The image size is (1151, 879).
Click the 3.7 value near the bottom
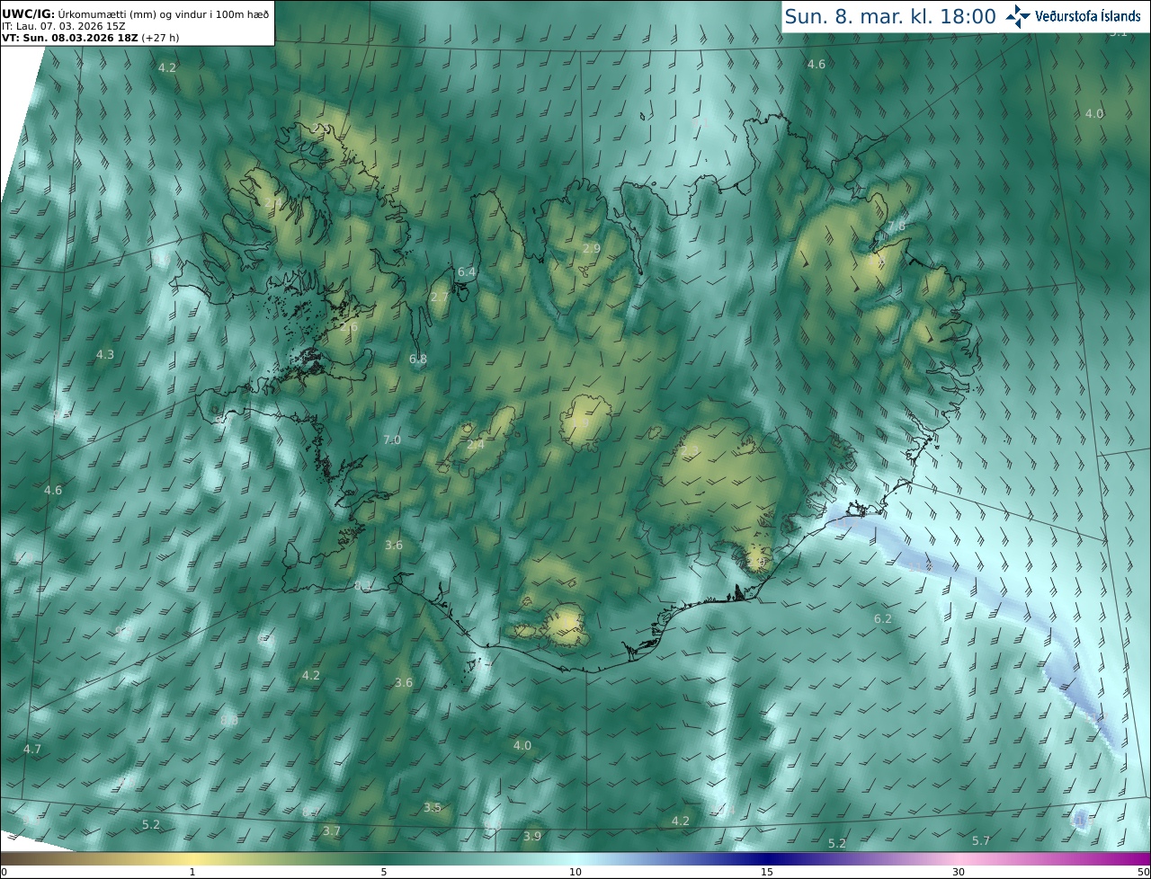point(332,830)
